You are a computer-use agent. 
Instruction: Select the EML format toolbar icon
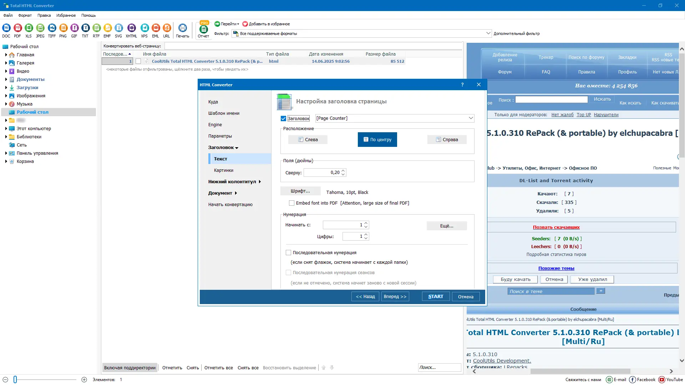156,28
